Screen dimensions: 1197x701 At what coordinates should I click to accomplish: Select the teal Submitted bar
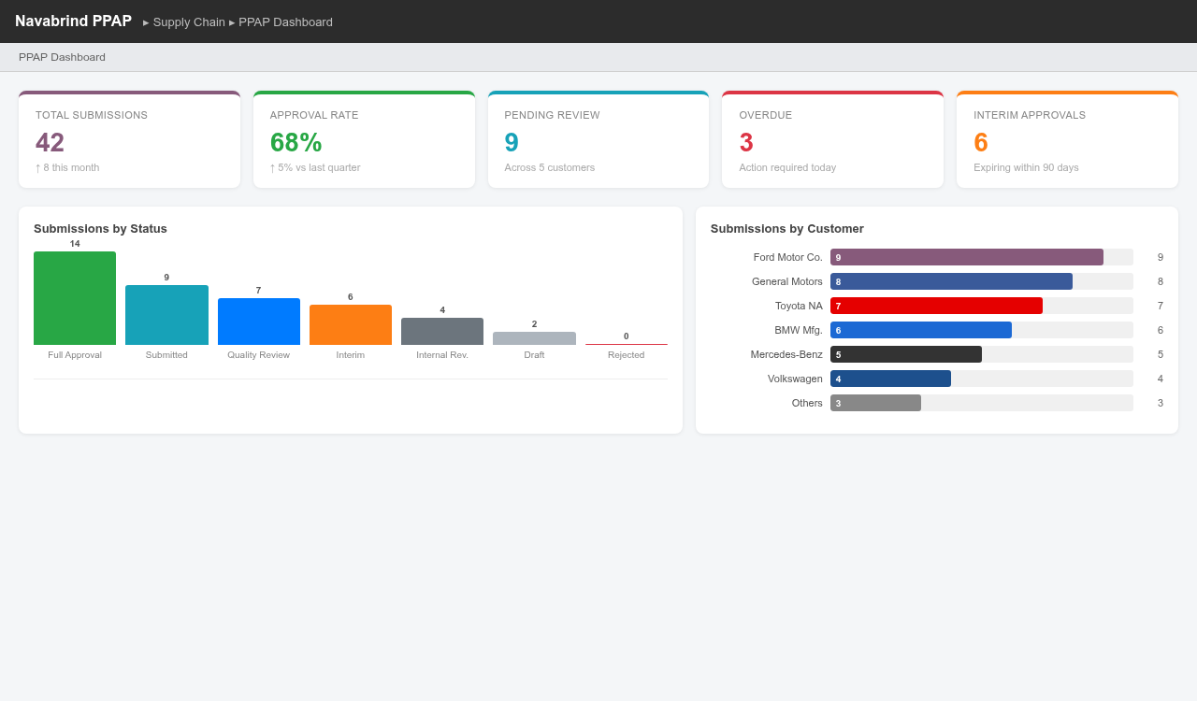[166, 314]
